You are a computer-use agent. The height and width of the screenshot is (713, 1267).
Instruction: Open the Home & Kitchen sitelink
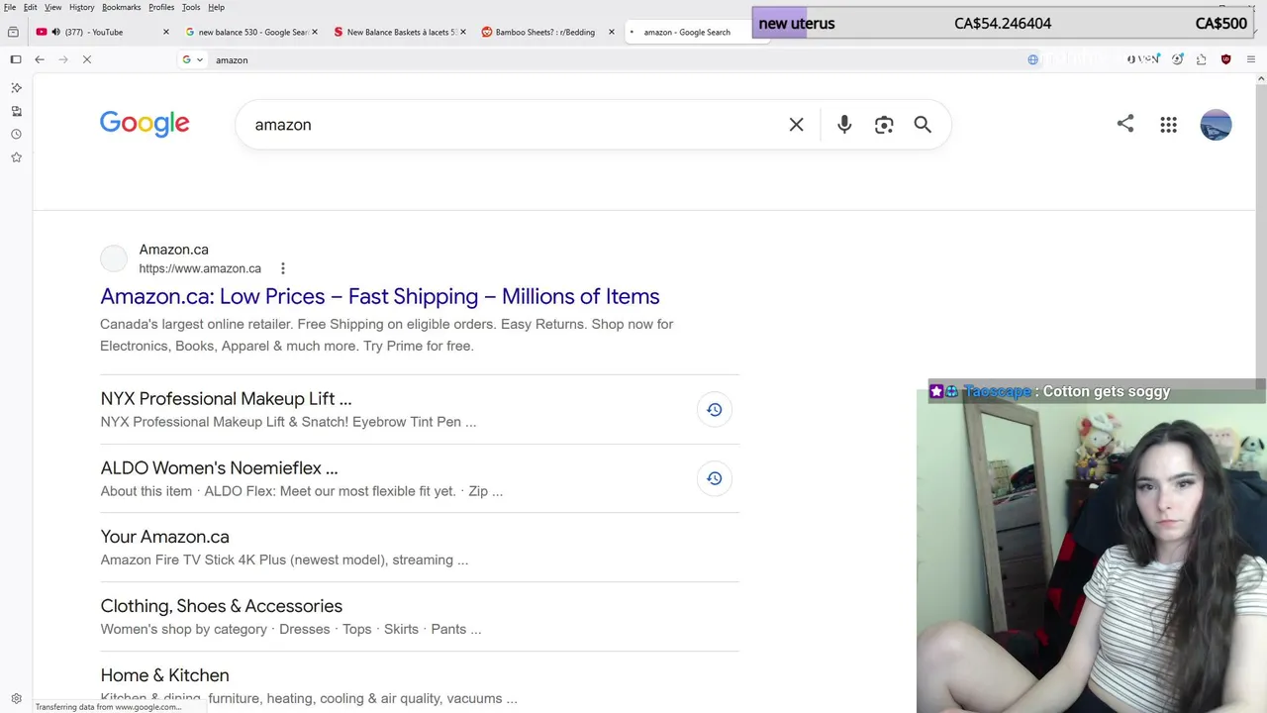[164, 675]
